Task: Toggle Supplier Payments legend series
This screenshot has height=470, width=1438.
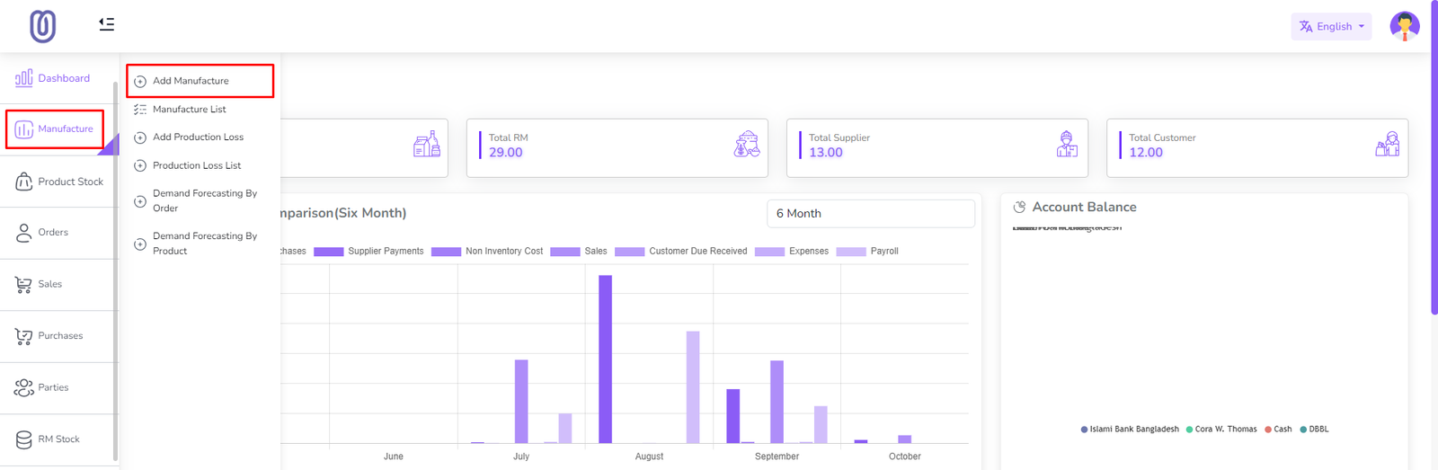Action: (368, 252)
